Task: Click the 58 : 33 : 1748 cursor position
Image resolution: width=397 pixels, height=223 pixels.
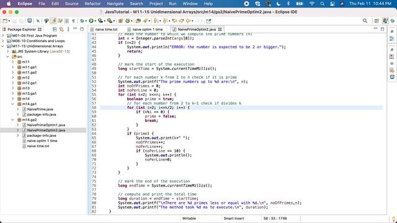Action: 275,218
